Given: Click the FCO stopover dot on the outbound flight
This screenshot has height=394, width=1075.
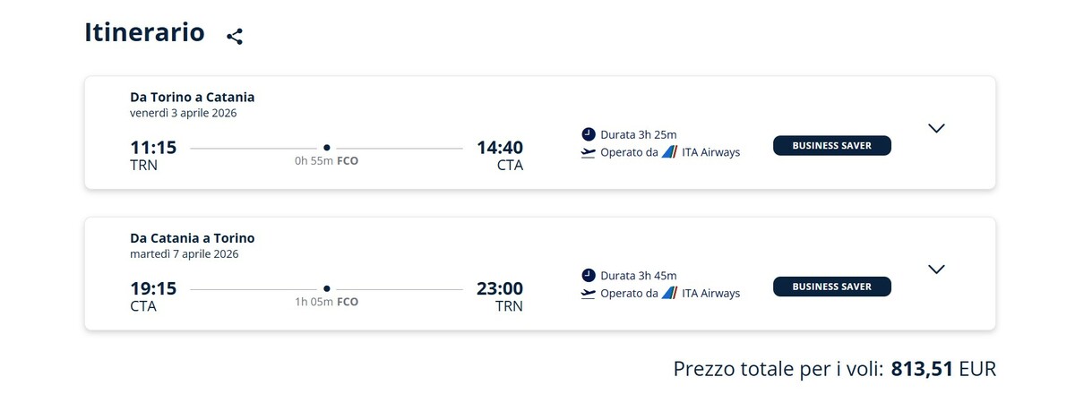Looking at the screenshot, I should (x=326, y=147).
